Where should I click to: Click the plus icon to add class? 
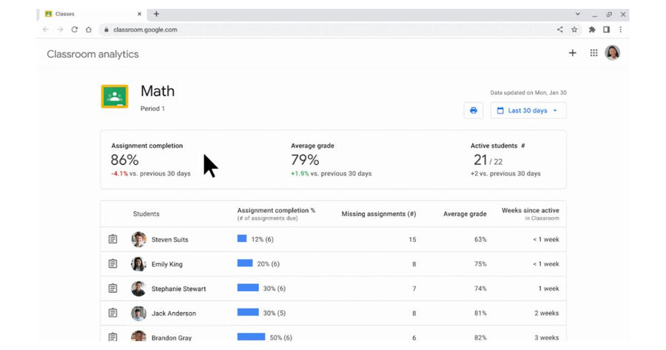pyautogui.click(x=573, y=53)
